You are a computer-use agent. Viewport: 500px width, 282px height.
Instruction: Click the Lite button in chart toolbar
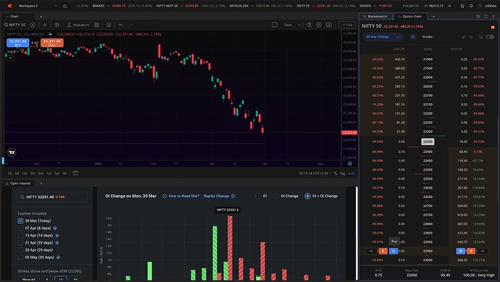(347, 25)
